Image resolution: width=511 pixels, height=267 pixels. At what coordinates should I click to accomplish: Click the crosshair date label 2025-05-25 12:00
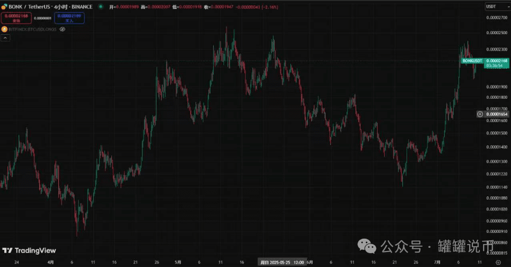(x=282, y=262)
